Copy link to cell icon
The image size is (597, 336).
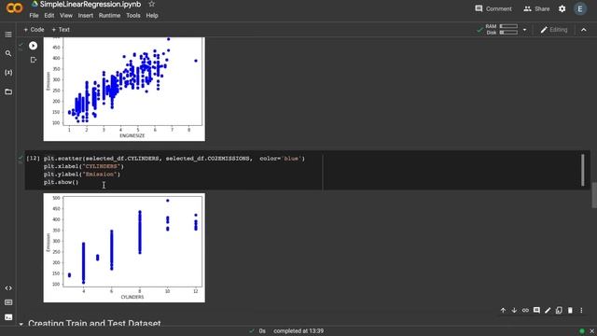(525, 311)
